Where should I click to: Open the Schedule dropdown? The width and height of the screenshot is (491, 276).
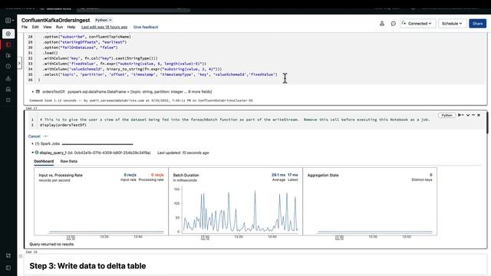coord(452,24)
